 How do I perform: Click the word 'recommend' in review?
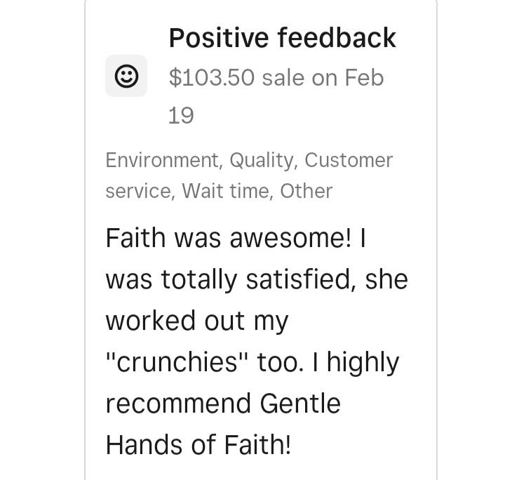click(178, 404)
